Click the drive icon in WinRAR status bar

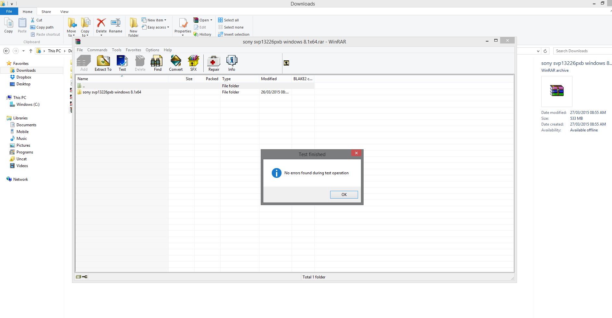tap(78, 277)
